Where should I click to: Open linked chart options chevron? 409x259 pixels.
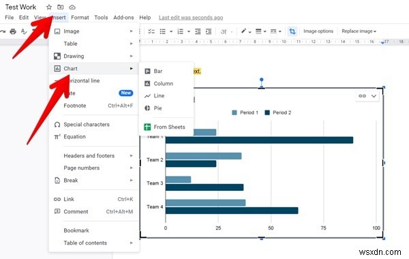click(x=374, y=96)
